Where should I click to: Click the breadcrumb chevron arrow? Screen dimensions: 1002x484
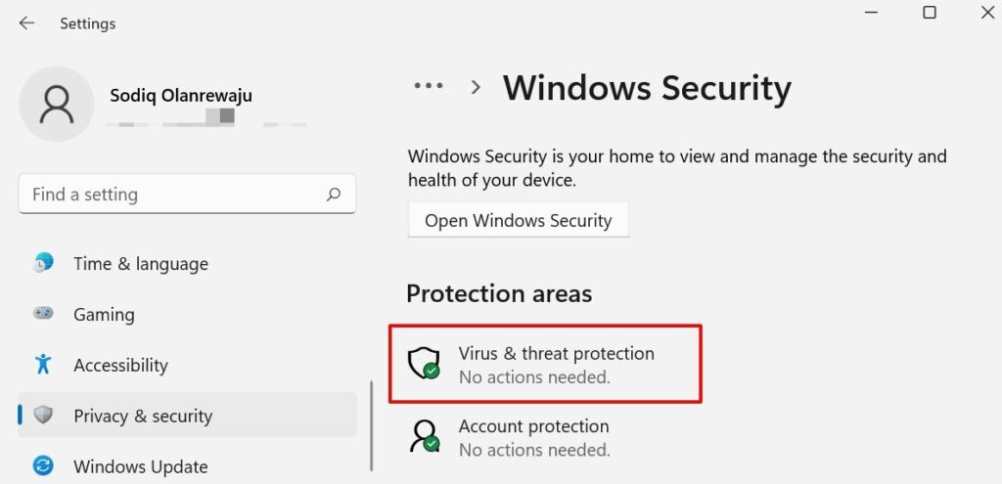pyautogui.click(x=477, y=87)
